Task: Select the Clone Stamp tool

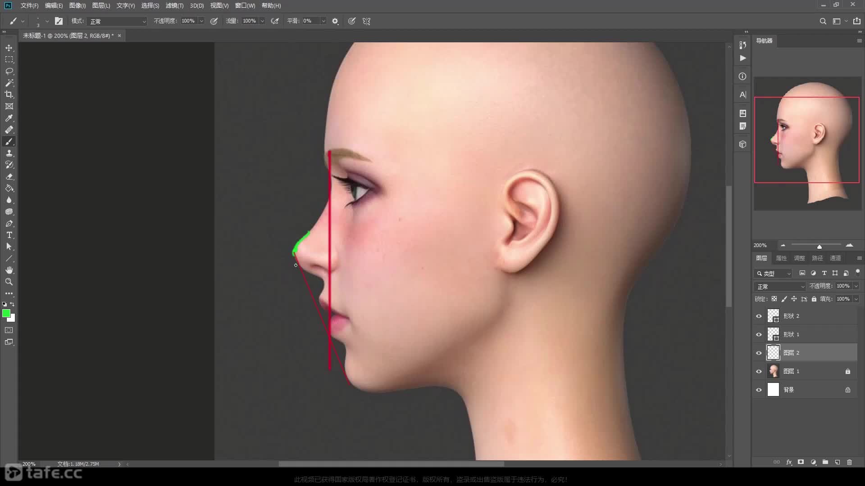Action: [9, 153]
